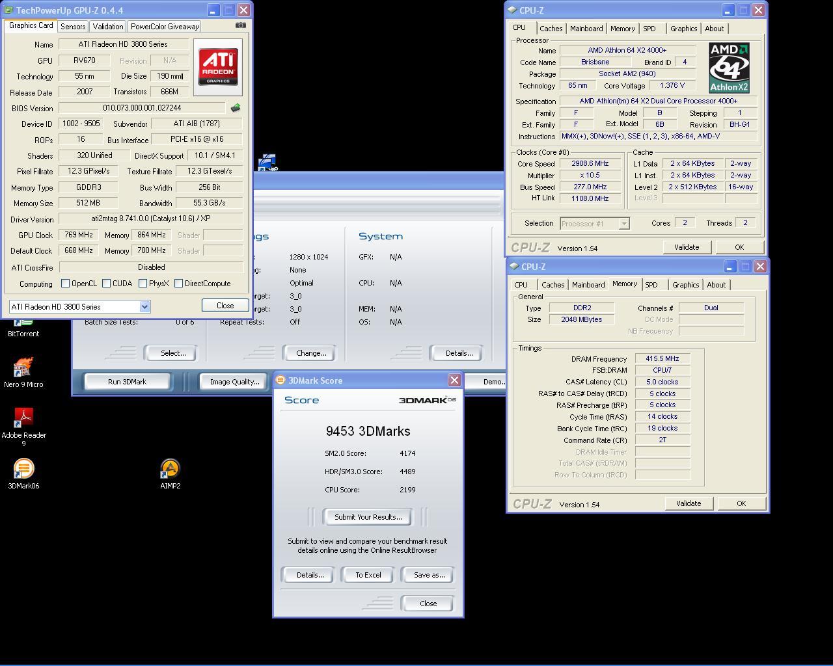Click Run 3DMark button
Image resolution: width=833 pixels, height=666 pixels.
pyautogui.click(x=127, y=381)
